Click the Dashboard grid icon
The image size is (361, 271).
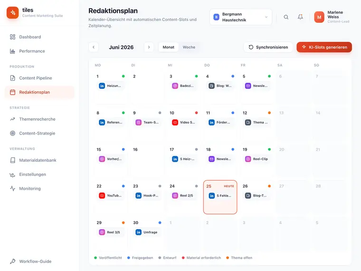point(13,37)
